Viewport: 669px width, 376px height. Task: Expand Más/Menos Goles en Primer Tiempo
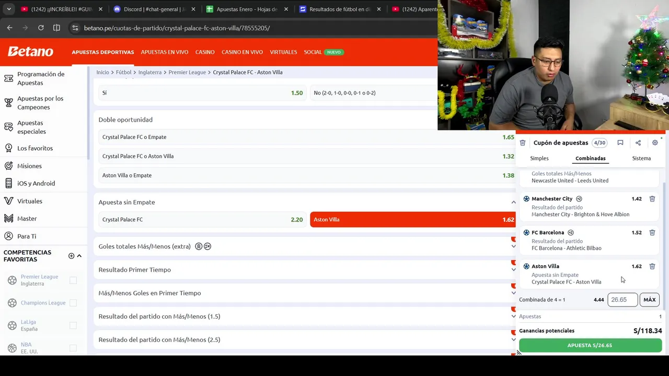(x=513, y=293)
